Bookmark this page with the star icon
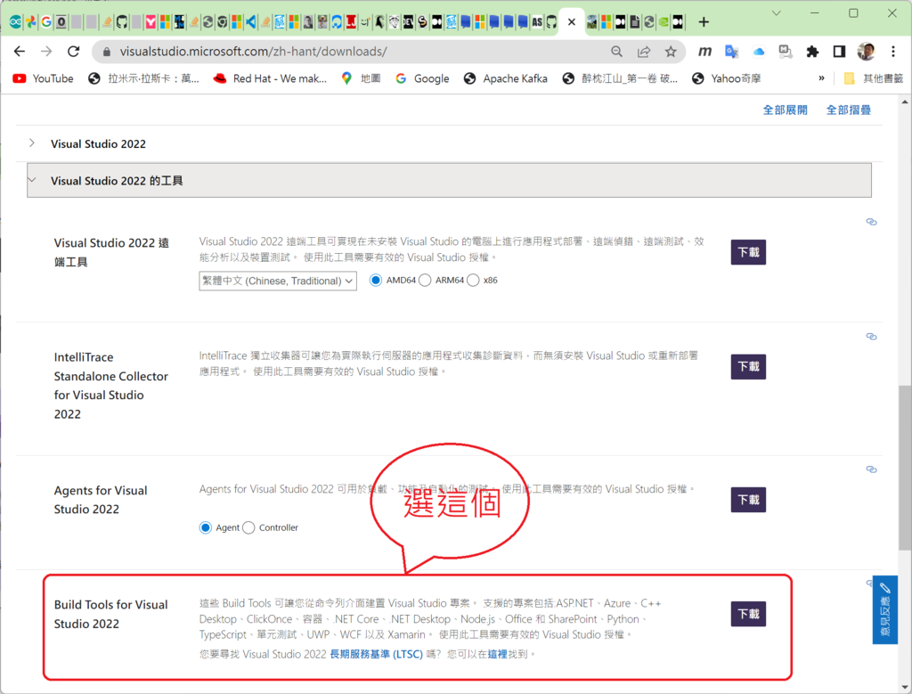 click(x=671, y=51)
